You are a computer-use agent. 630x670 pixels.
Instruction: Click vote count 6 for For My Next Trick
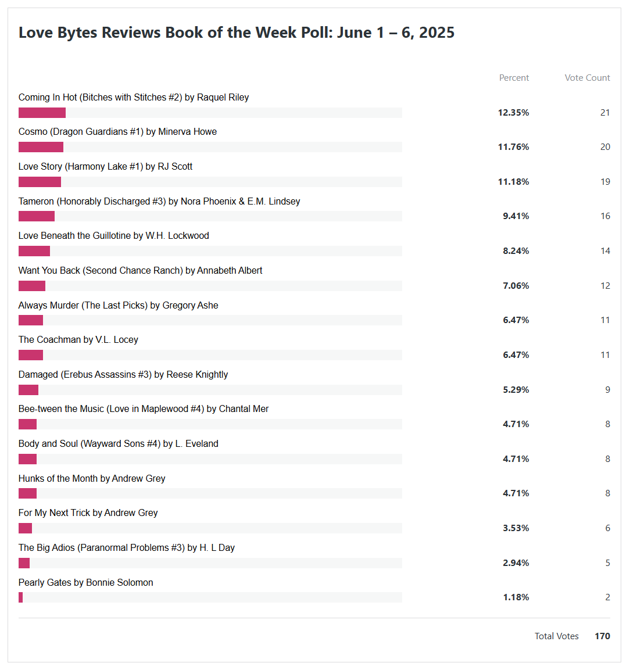[607, 528]
